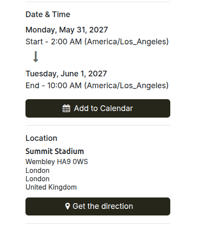Image resolution: width=201 pixels, height=226 pixels.
Task: Click the Start - 2:00 AM time text
Action: [x=54, y=42]
